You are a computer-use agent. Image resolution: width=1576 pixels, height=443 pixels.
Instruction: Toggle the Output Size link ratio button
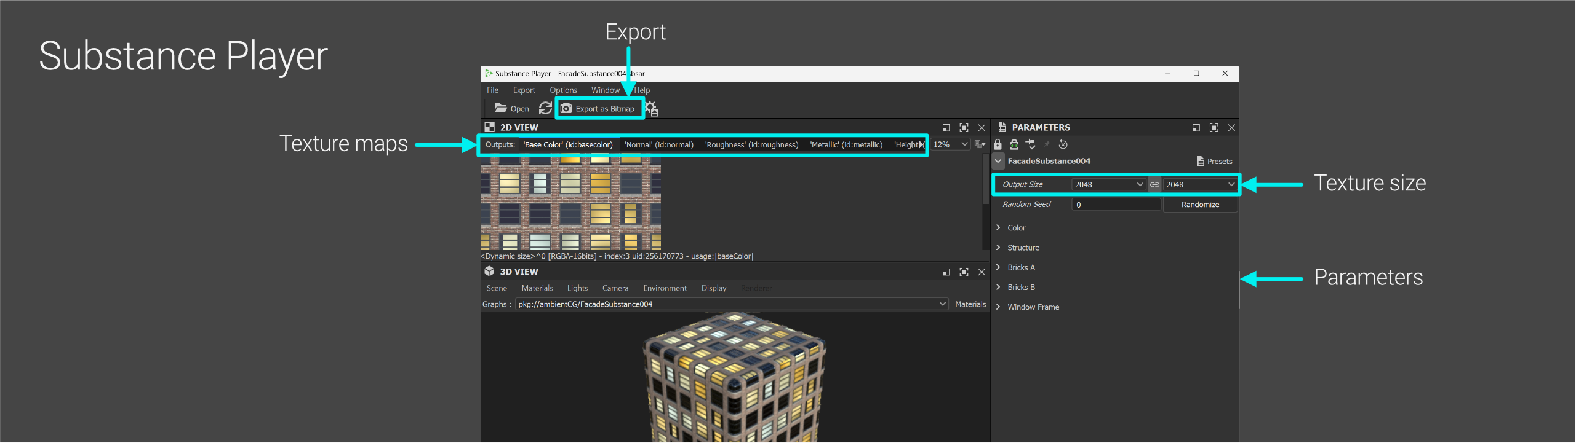1154,184
